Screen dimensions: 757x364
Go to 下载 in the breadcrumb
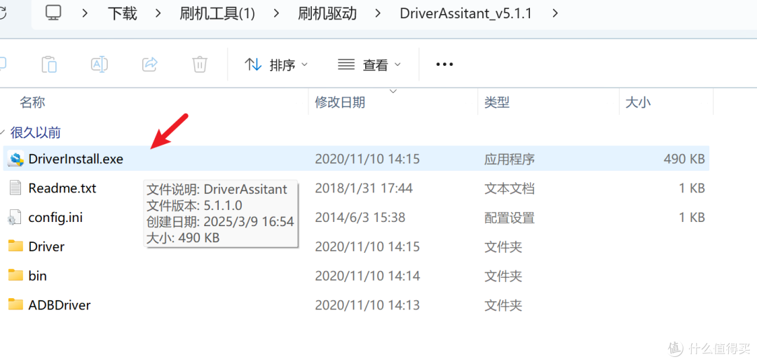tap(122, 13)
